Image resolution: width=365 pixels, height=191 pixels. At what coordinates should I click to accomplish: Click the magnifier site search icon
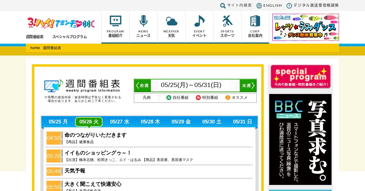(x=223, y=6)
